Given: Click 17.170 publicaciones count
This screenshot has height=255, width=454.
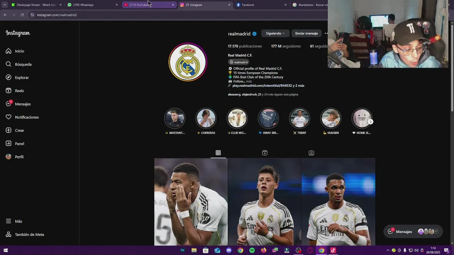Looking at the screenshot, I should [245, 46].
